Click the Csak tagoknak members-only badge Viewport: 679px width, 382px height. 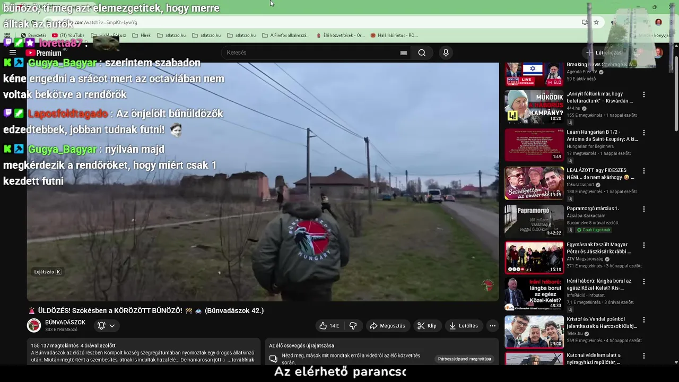pos(594,230)
